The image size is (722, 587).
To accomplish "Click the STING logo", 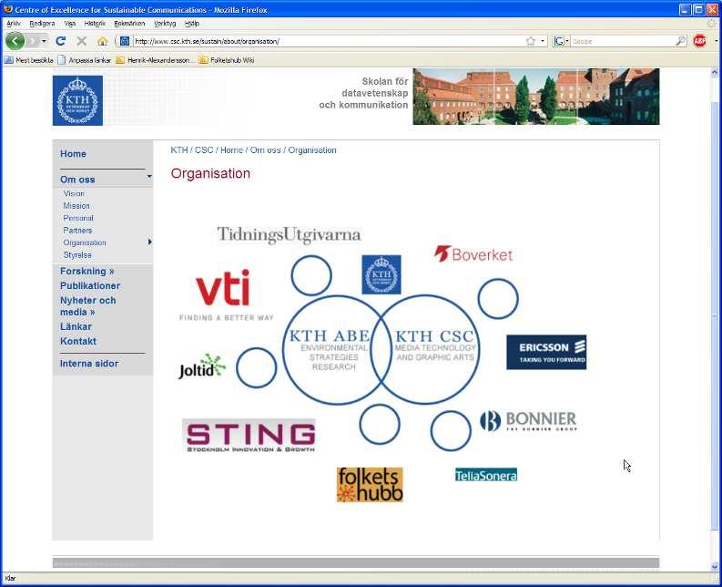I will pyautogui.click(x=249, y=437).
